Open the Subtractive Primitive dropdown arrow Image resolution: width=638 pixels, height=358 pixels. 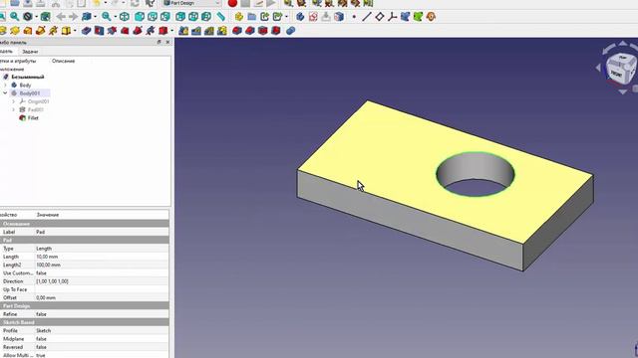click(x=171, y=31)
